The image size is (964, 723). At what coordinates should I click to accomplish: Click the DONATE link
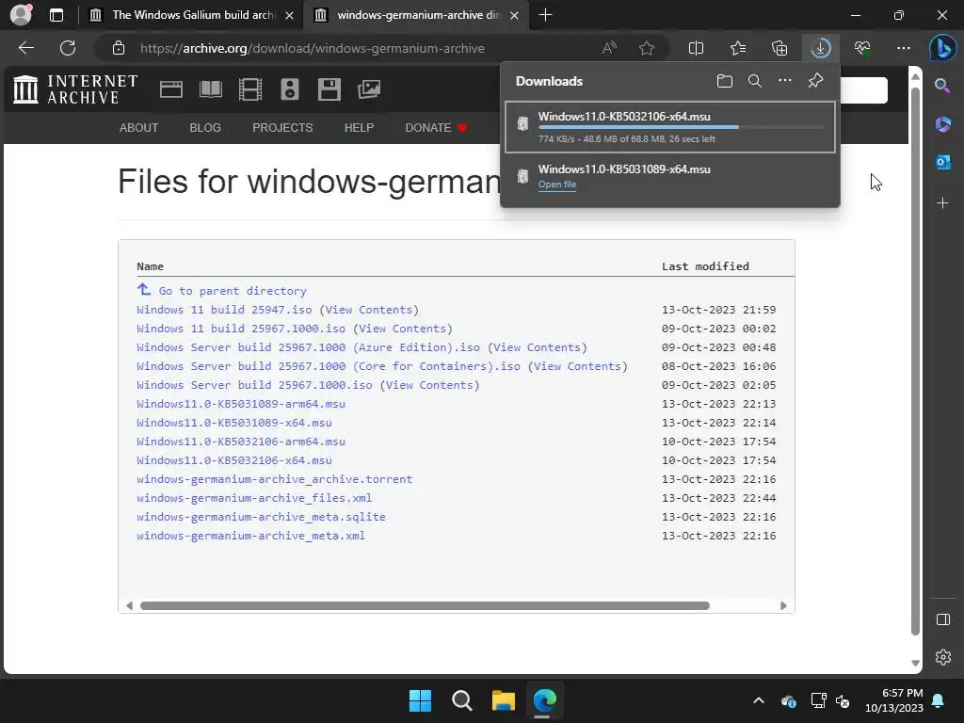tap(436, 128)
